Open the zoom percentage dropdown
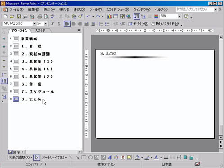 click(x=179, y=16)
